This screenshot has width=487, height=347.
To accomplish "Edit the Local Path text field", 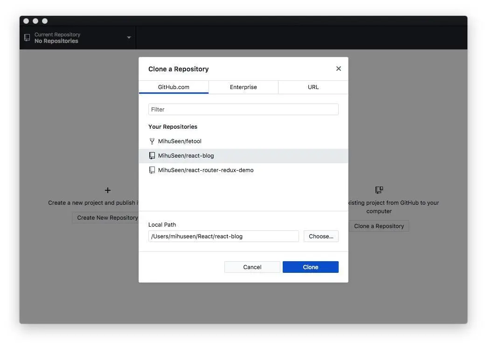I will click(x=223, y=236).
